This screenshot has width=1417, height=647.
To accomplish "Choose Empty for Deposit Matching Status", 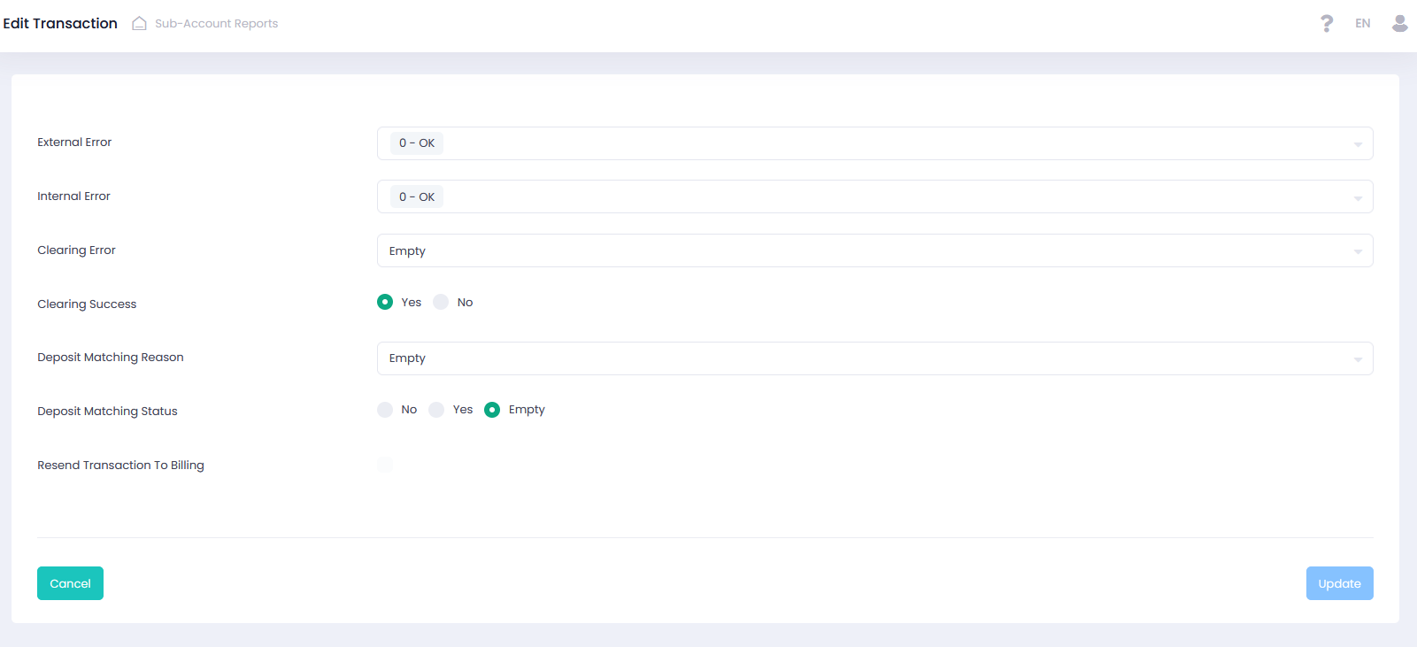I will (492, 410).
